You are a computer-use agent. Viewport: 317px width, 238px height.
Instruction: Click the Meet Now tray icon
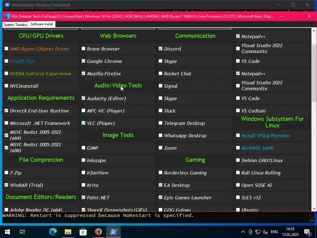point(250,232)
